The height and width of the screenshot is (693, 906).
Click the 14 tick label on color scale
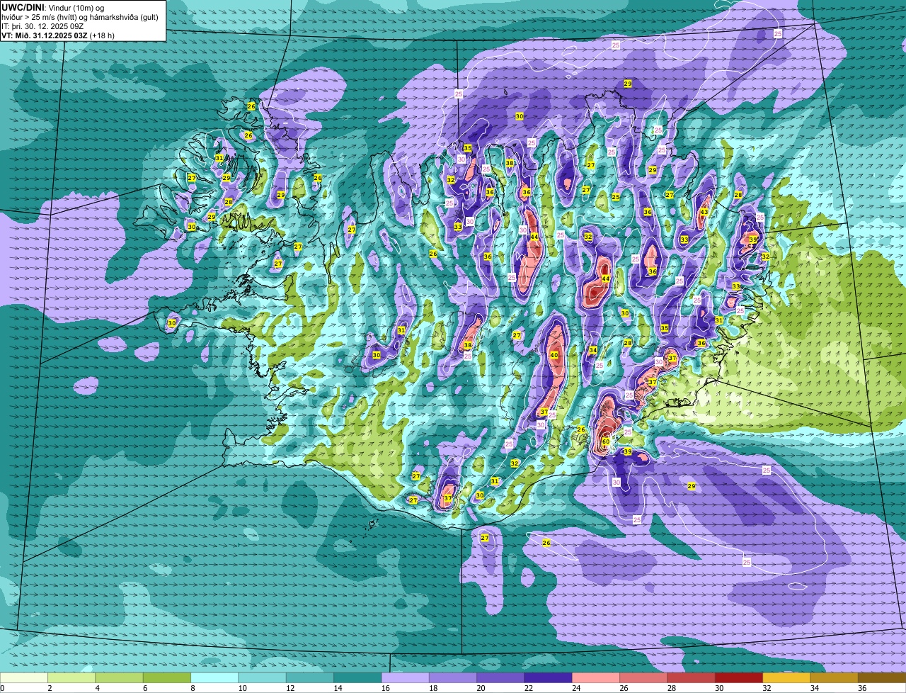click(338, 687)
